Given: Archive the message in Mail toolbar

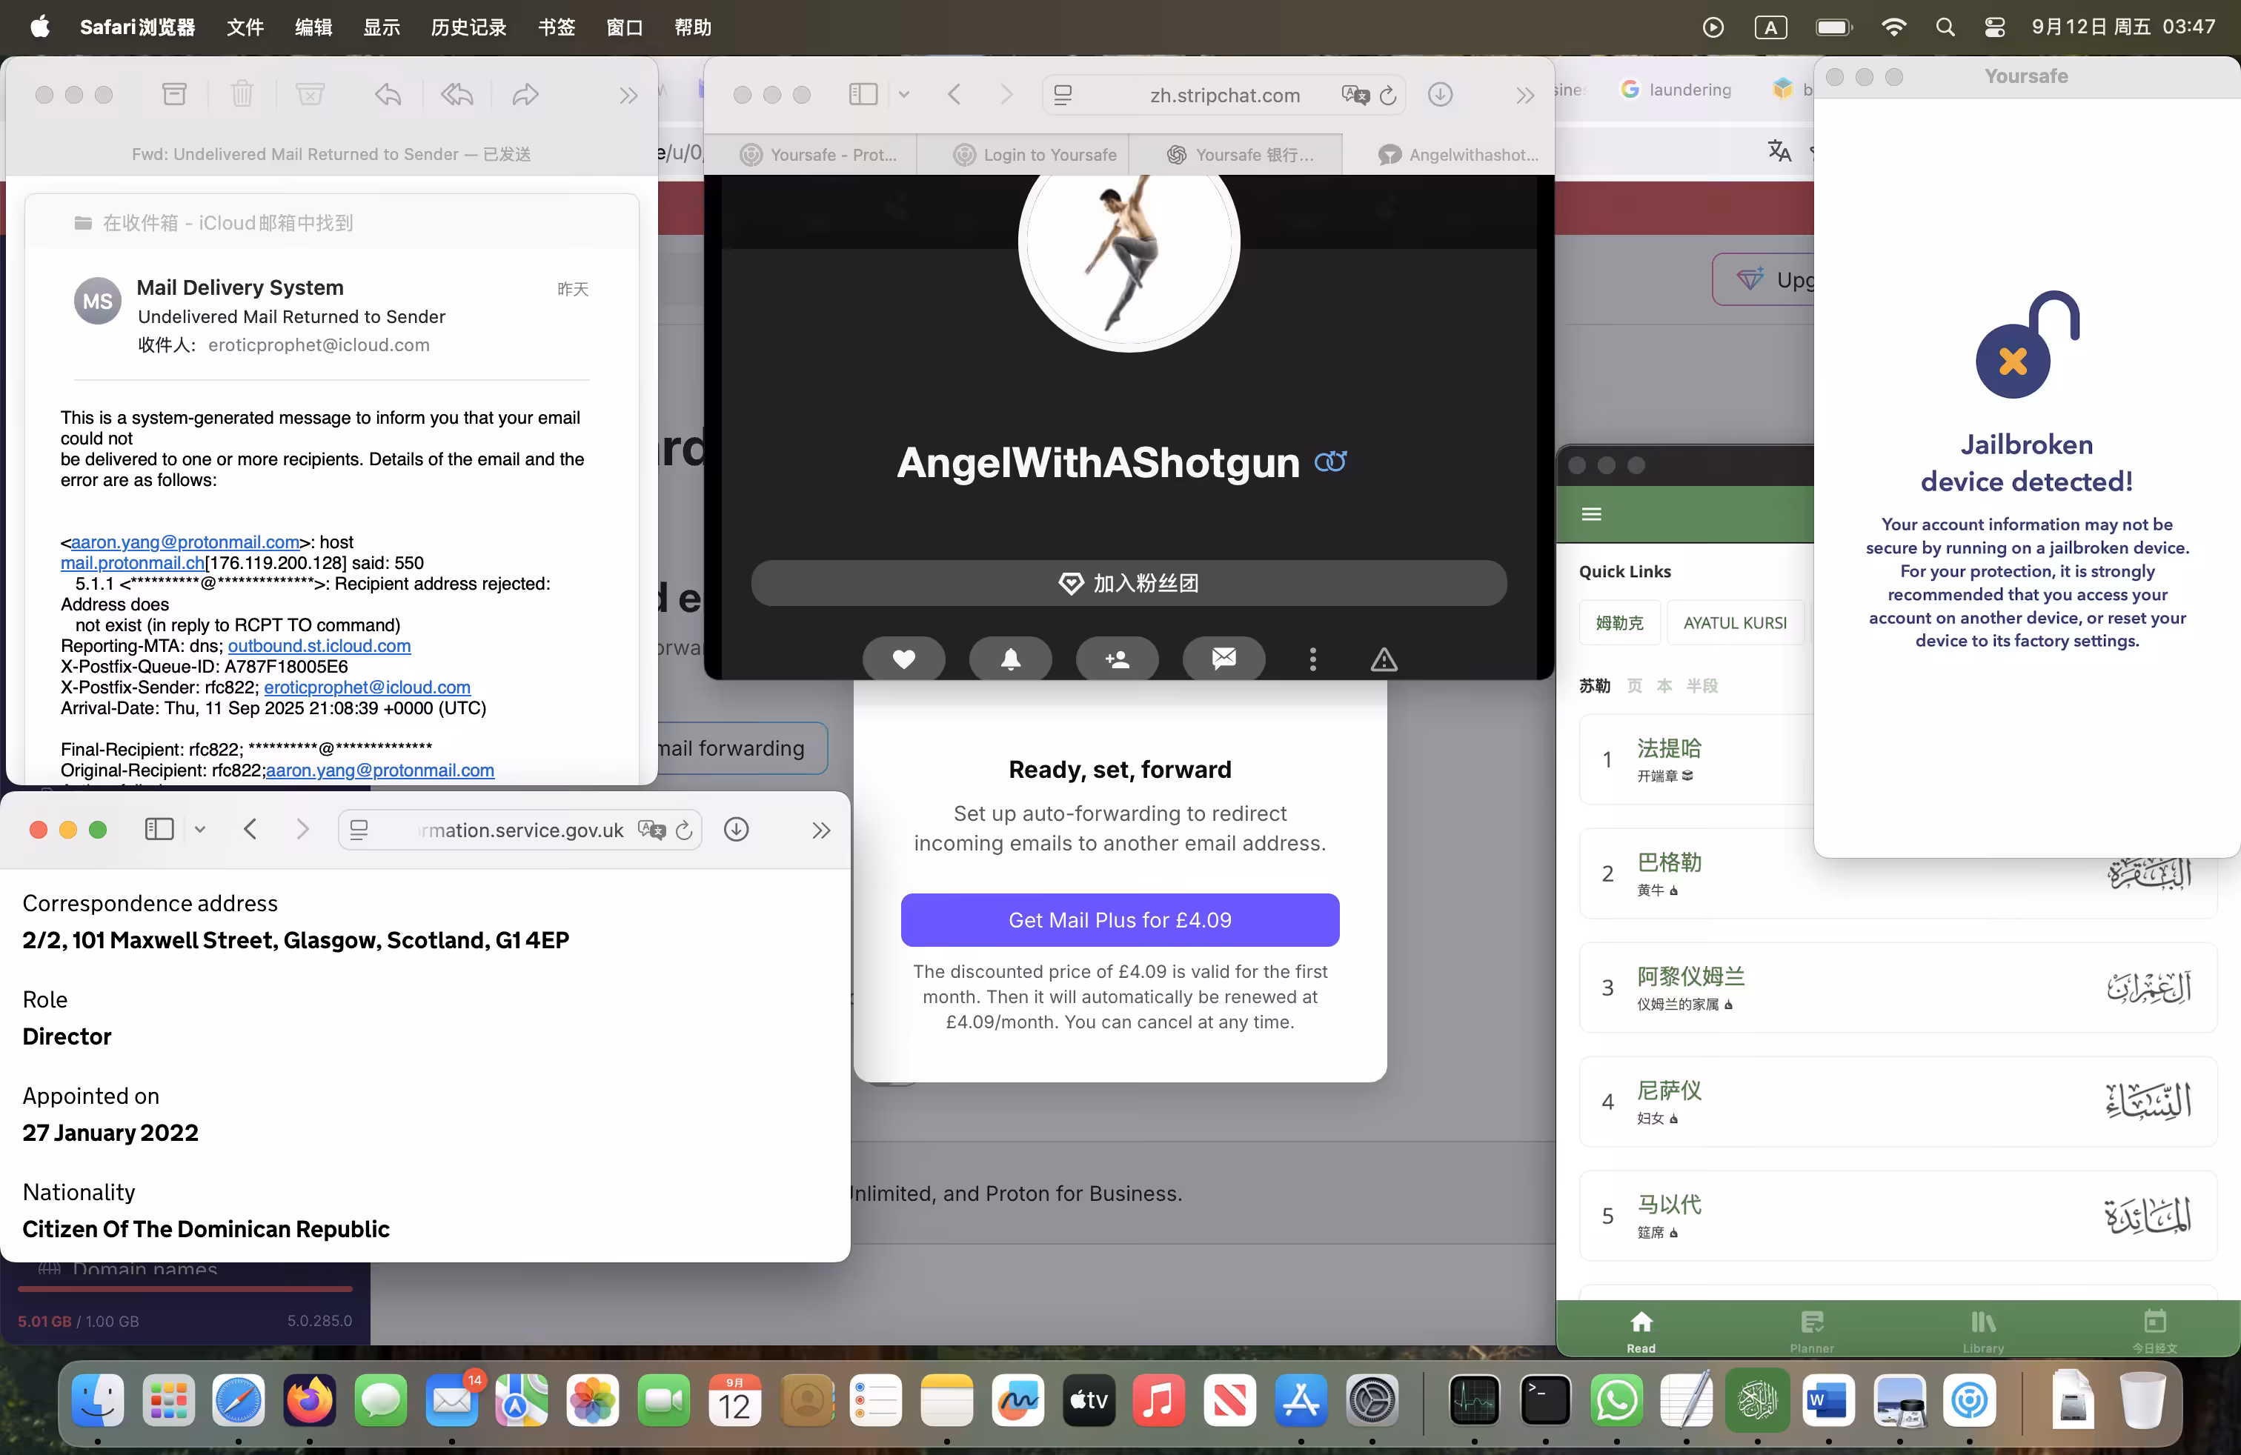Looking at the screenshot, I should point(174,94).
